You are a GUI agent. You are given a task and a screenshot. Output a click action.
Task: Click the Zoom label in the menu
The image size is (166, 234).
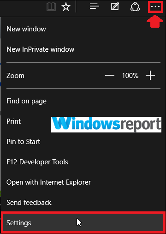[15, 76]
